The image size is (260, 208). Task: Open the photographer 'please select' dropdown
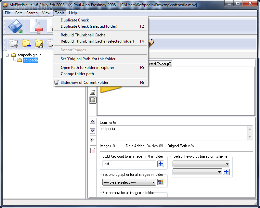(x=129, y=182)
